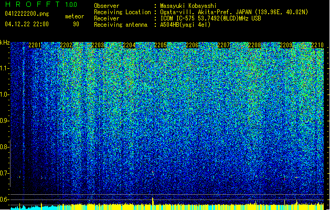
Task: Click the 'Receiver' field label
Action: point(107,18)
